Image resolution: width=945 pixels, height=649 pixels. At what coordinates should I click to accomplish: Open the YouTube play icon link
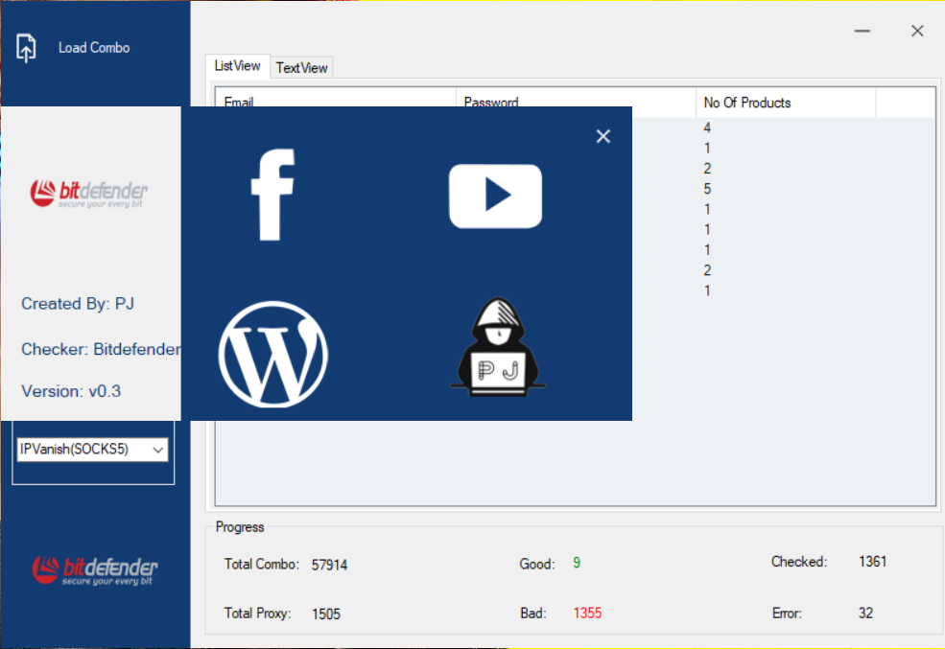[x=495, y=197]
